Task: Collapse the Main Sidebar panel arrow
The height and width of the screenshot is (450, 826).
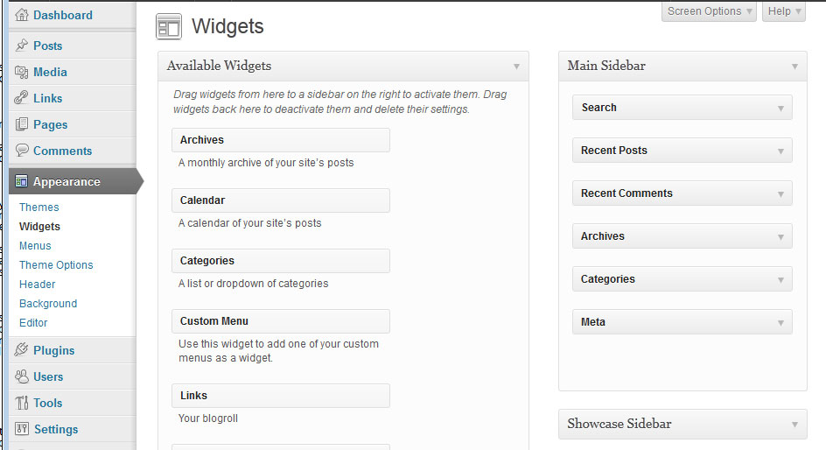Action: click(x=794, y=67)
